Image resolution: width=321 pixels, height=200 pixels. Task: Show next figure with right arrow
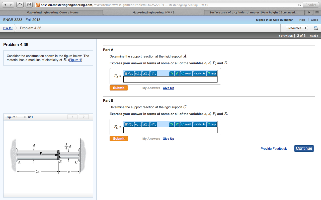click(x=84, y=117)
